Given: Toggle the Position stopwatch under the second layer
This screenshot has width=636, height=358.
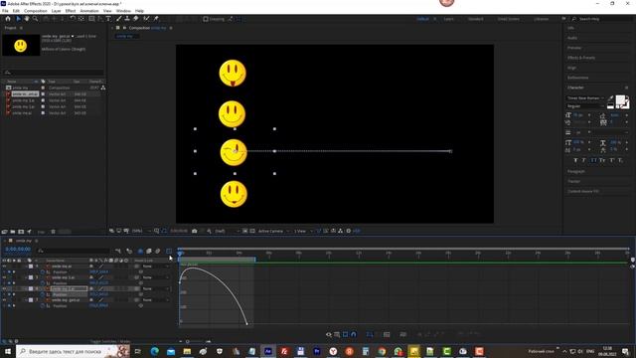Looking at the screenshot, I should pyautogui.click(x=42, y=282).
